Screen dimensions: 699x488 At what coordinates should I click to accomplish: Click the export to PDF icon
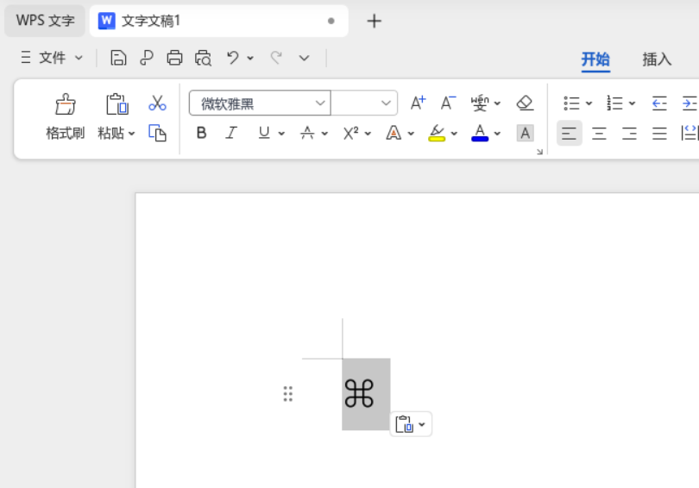click(x=146, y=58)
